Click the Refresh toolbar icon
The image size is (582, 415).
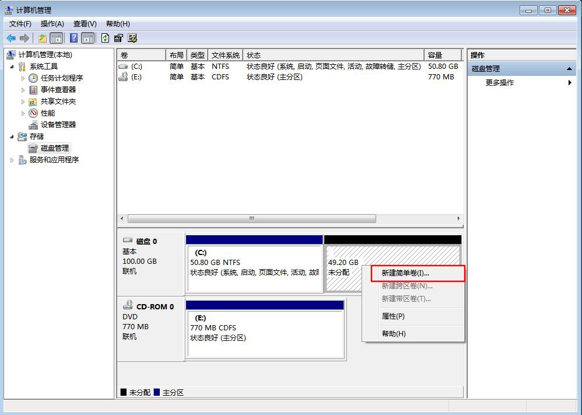point(105,38)
